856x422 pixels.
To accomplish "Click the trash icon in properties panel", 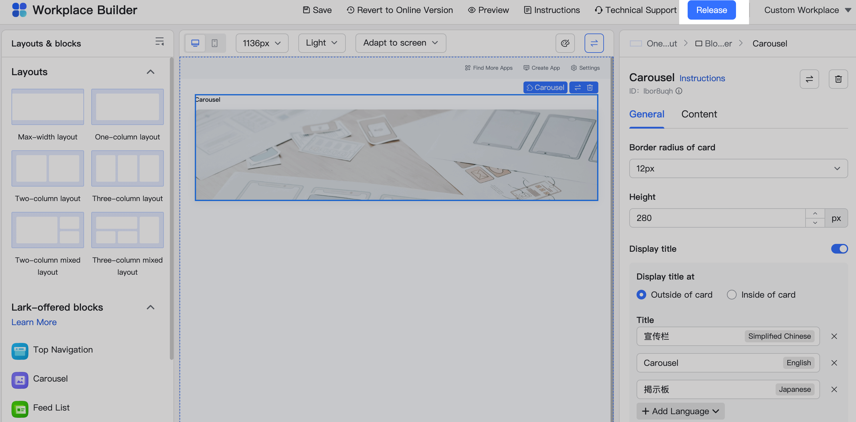I will pyautogui.click(x=838, y=79).
